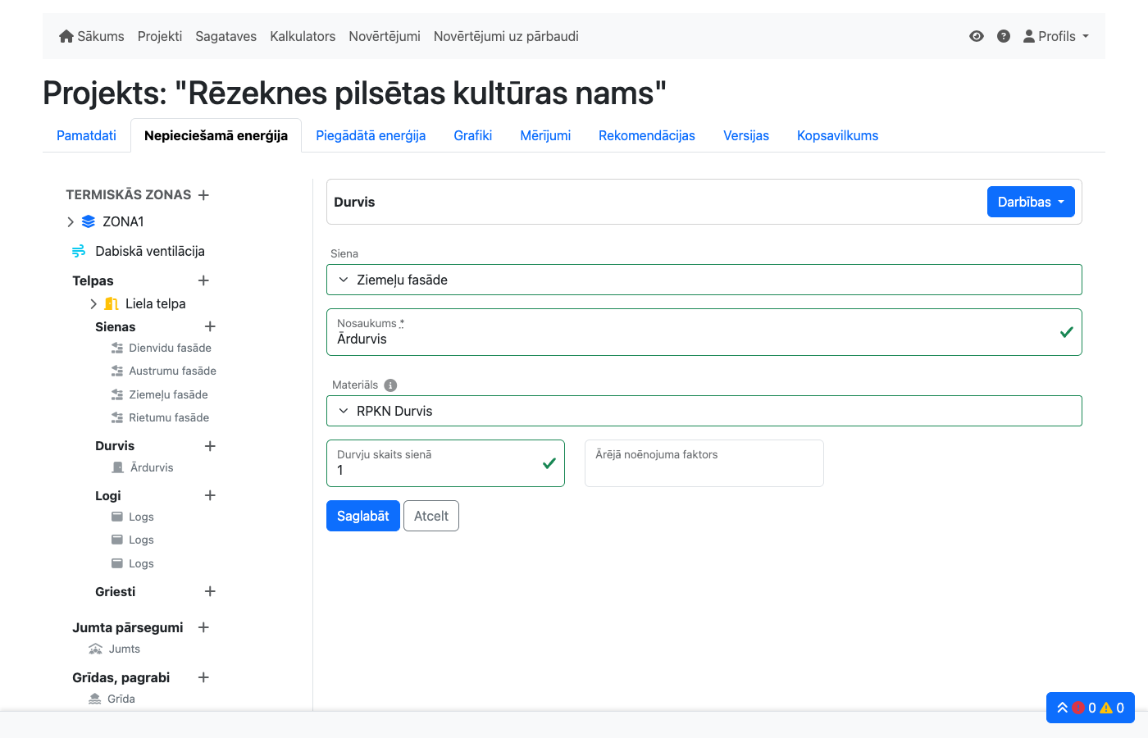Click the first Logs window icon
Screen dimensions: 1148x738
click(x=116, y=517)
